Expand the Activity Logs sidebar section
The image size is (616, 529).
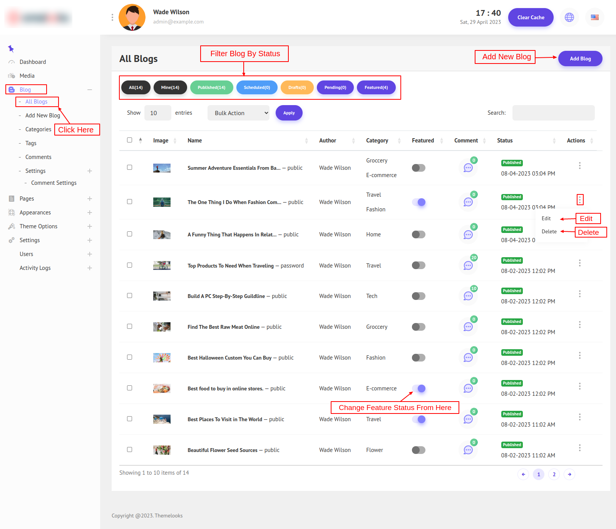[89, 268]
